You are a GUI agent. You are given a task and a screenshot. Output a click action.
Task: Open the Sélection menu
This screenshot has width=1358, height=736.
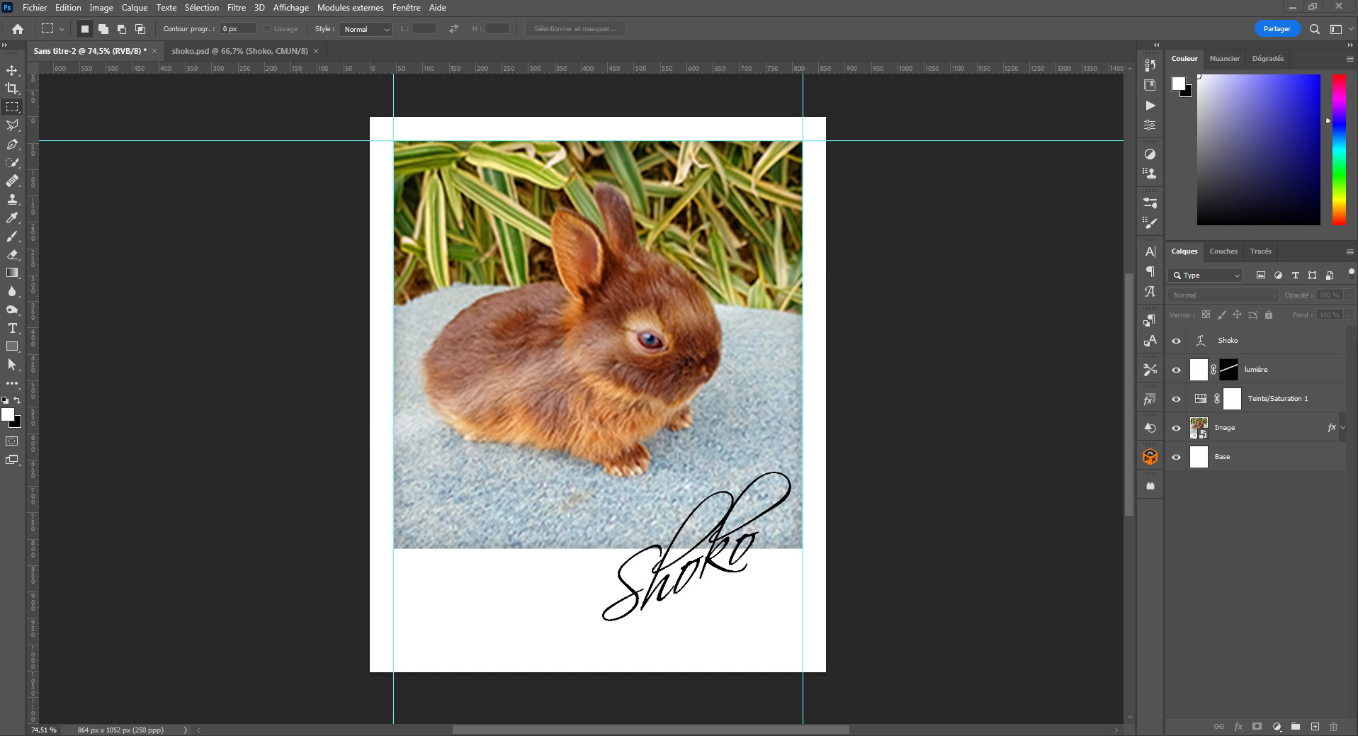point(202,8)
